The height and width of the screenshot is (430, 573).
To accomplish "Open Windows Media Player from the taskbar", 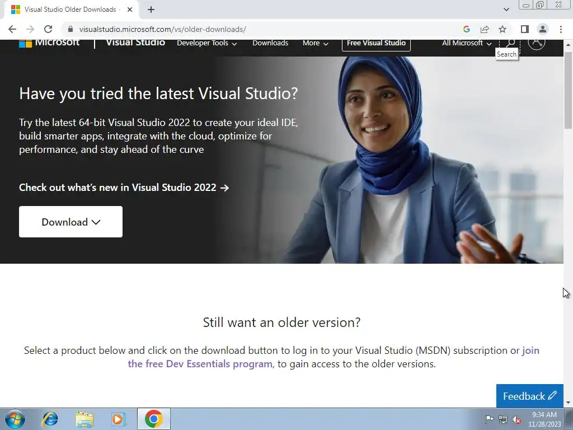I will 119,419.
